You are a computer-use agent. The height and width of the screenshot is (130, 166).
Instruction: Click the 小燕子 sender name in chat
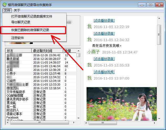coord(93,52)
